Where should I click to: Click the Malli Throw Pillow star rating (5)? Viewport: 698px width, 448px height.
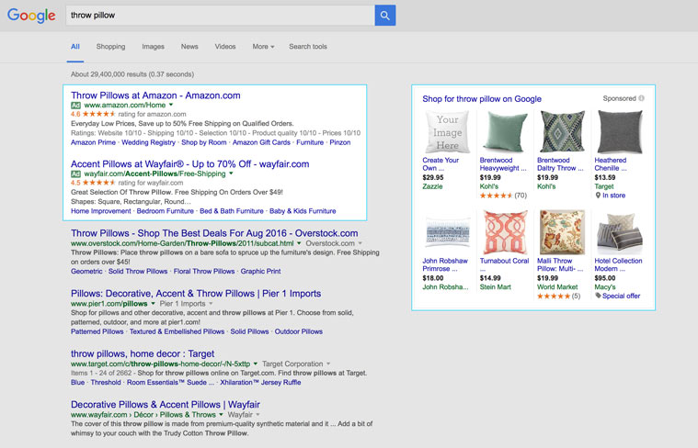click(554, 296)
